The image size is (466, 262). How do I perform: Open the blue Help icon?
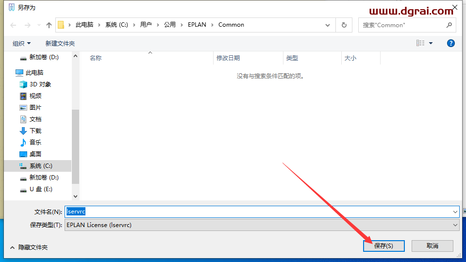tap(450, 43)
